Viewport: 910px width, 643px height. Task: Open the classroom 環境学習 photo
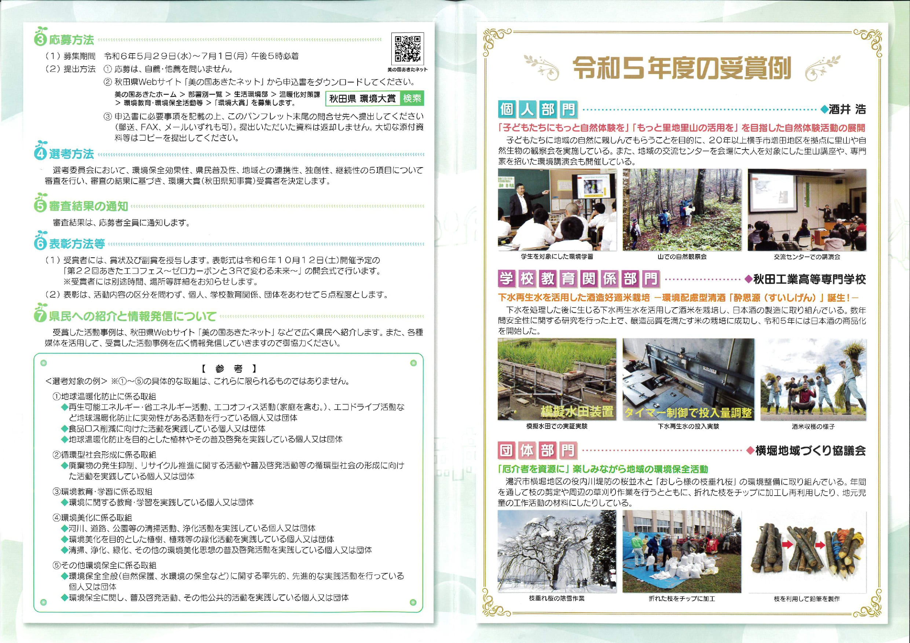557,210
